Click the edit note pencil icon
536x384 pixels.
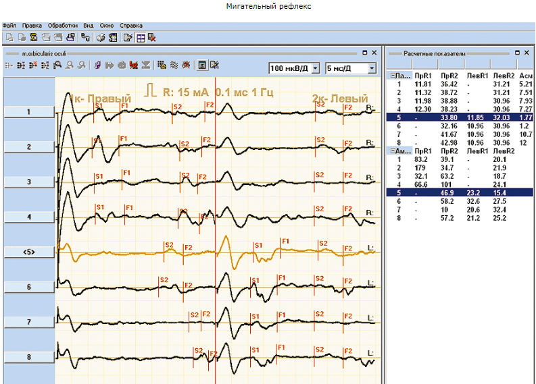[x=128, y=38]
